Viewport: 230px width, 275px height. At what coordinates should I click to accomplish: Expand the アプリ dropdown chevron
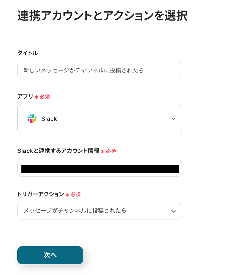[173, 119]
